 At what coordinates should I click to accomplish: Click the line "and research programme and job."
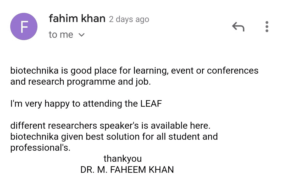click(81, 82)
